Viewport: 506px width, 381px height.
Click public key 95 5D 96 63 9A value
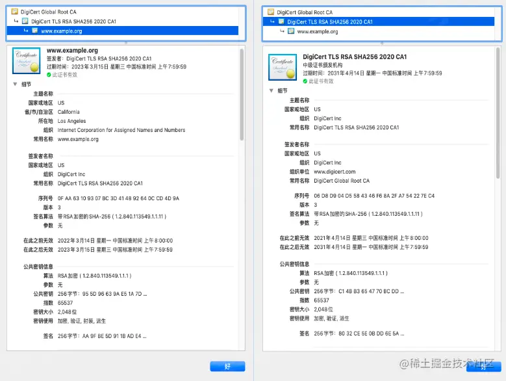point(102,294)
